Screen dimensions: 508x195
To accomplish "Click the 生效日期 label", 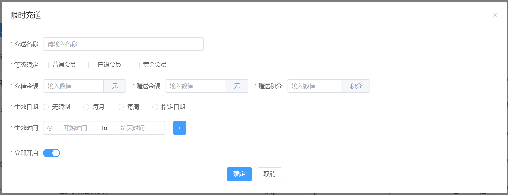I will point(26,107).
